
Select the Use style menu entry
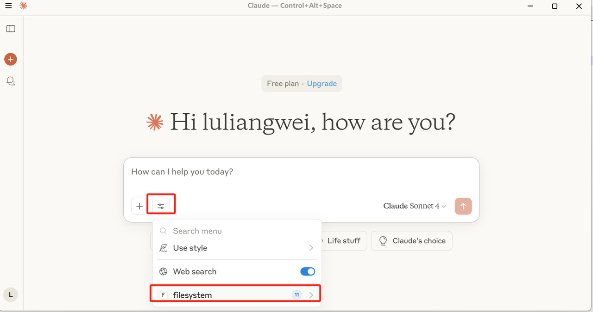pyautogui.click(x=237, y=248)
